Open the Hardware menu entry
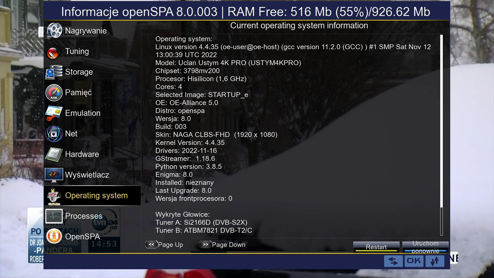This screenshot has height=278, width=494. 92,154
